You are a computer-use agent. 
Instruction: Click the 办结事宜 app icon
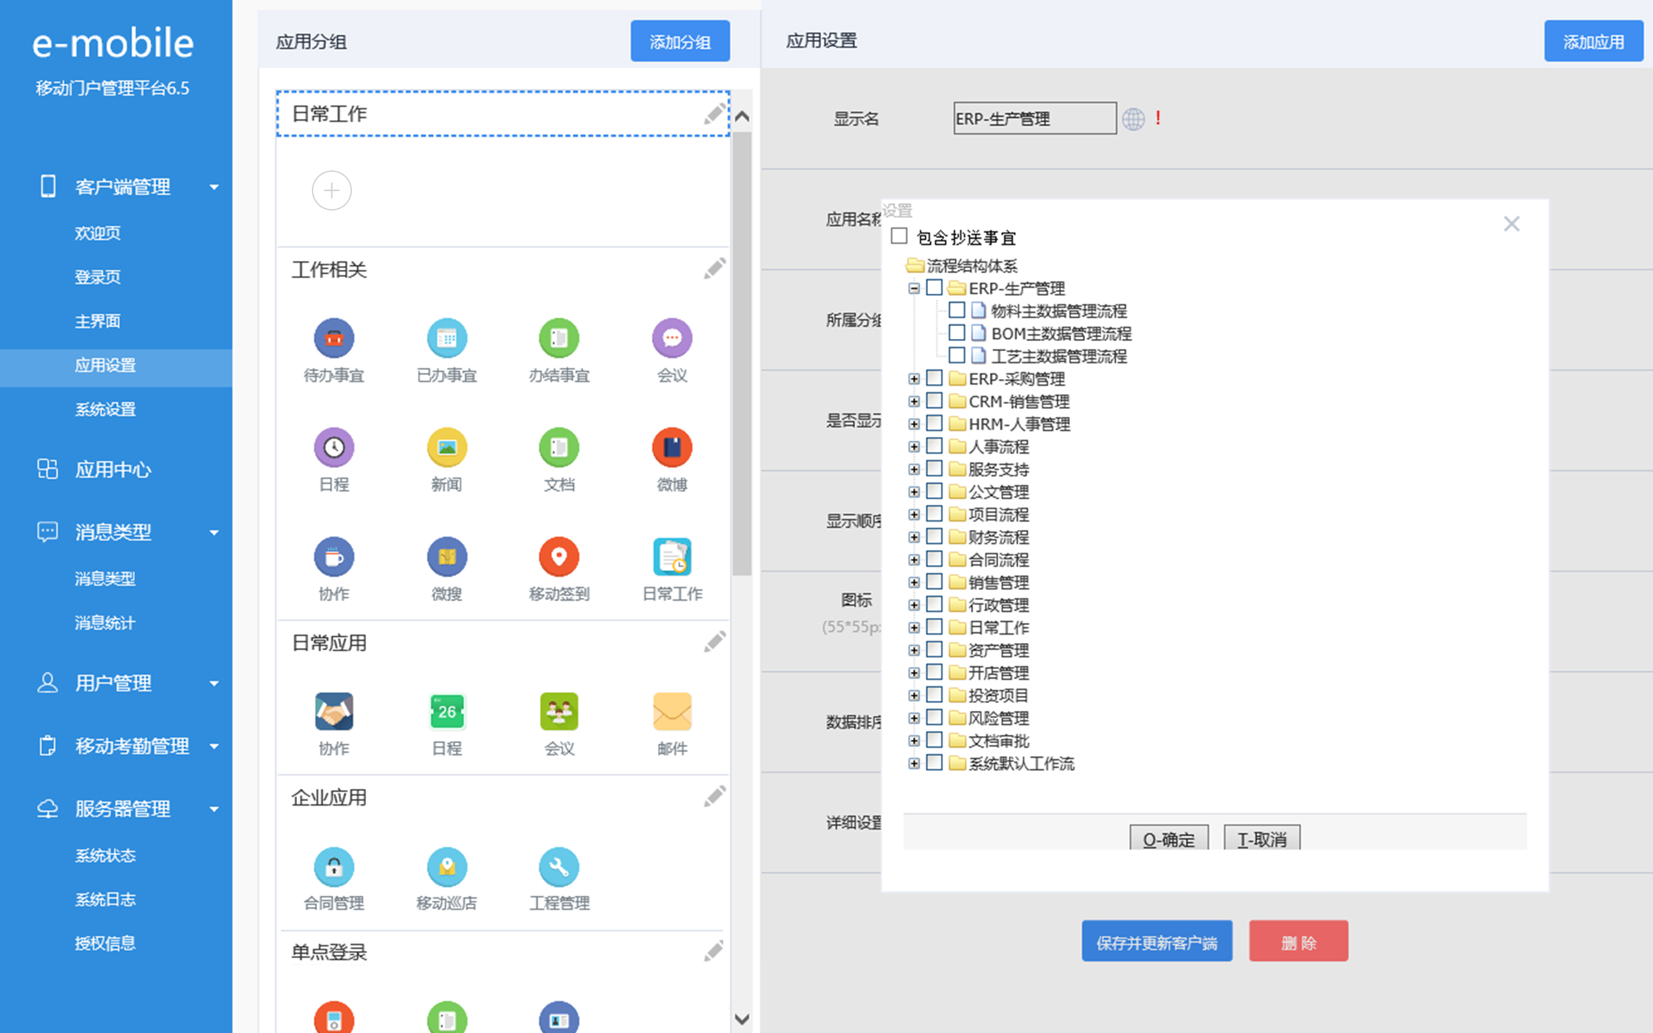click(559, 338)
